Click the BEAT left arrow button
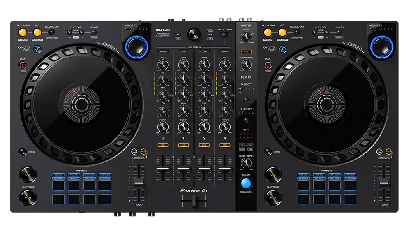The width and height of the screenshot is (411, 234). pos(242,145)
